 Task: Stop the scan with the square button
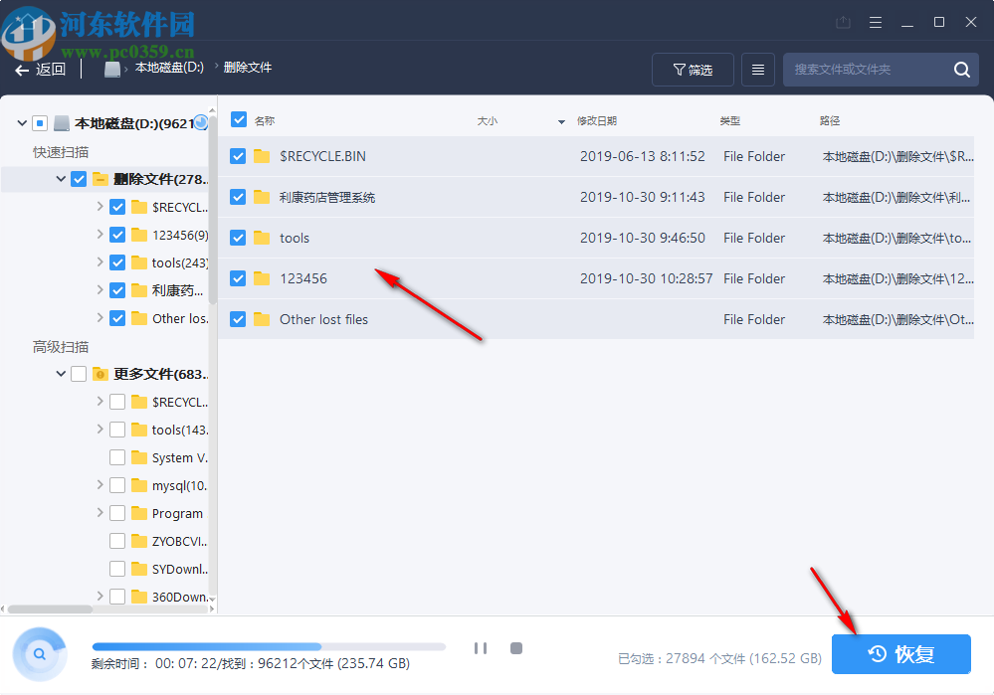[516, 647]
